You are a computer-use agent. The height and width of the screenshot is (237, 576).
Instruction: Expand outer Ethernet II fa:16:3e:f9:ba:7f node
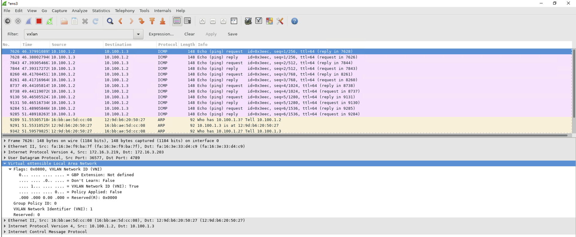tap(5, 147)
